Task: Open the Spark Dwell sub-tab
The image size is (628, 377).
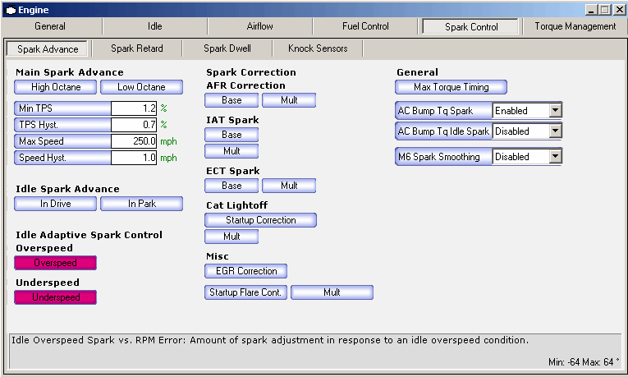Action: [x=227, y=48]
